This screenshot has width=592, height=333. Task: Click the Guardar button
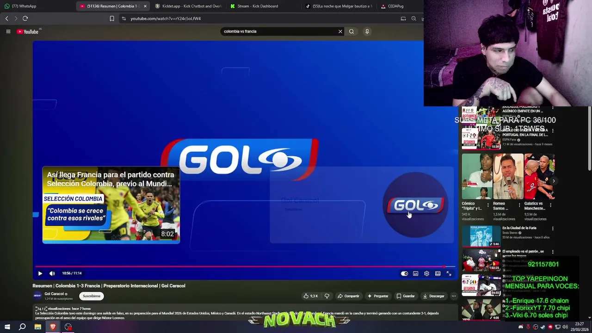tap(406, 296)
